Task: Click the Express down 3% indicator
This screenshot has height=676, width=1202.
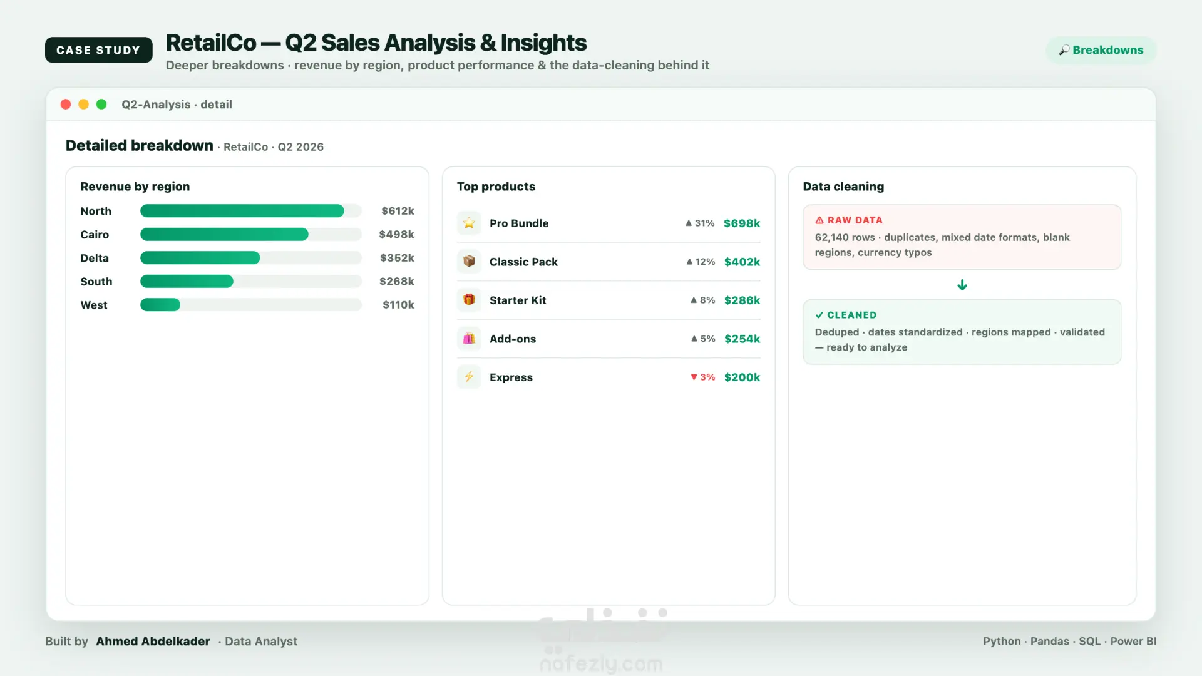Action: coord(702,377)
